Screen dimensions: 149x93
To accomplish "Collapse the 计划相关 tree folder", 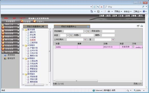I will (23, 45).
